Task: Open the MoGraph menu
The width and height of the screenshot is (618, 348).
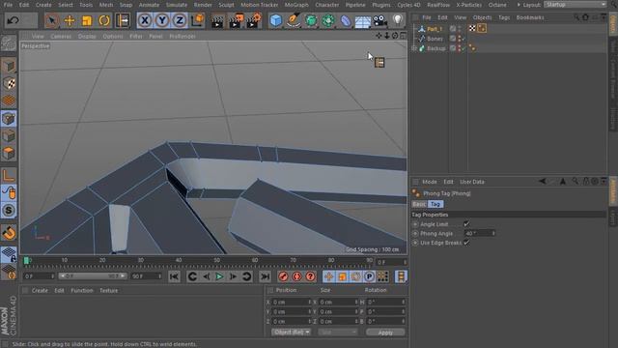Action: [x=296, y=5]
